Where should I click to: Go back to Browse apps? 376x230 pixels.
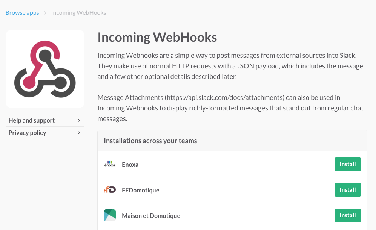(22, 13)
